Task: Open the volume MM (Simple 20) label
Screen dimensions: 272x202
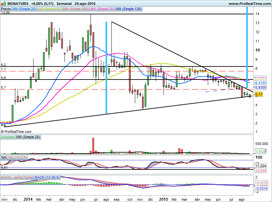Action: click(28, 137)
